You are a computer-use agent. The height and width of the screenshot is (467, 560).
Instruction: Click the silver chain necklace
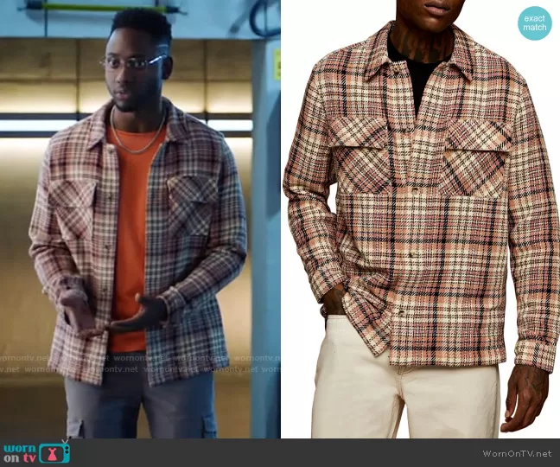(137, 138)
